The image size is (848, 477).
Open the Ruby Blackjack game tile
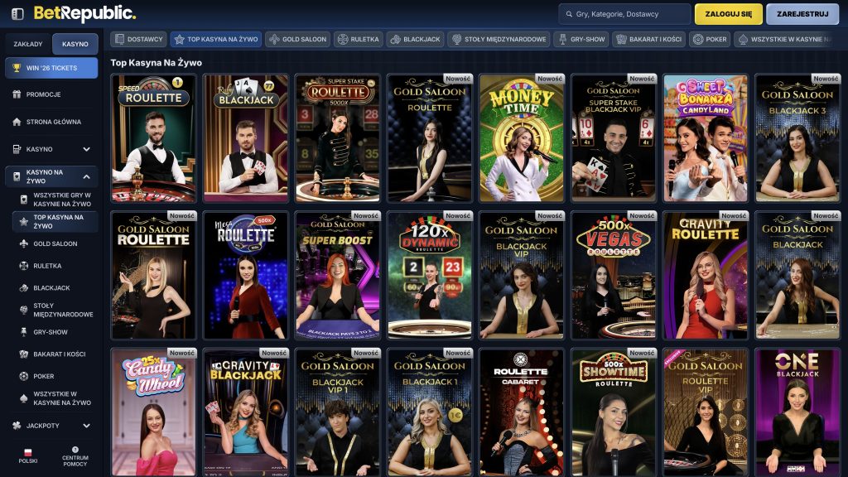(x=245, y=138)
